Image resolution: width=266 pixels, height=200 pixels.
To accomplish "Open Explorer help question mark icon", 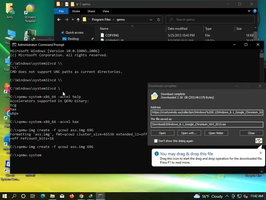I will point(255,11).
